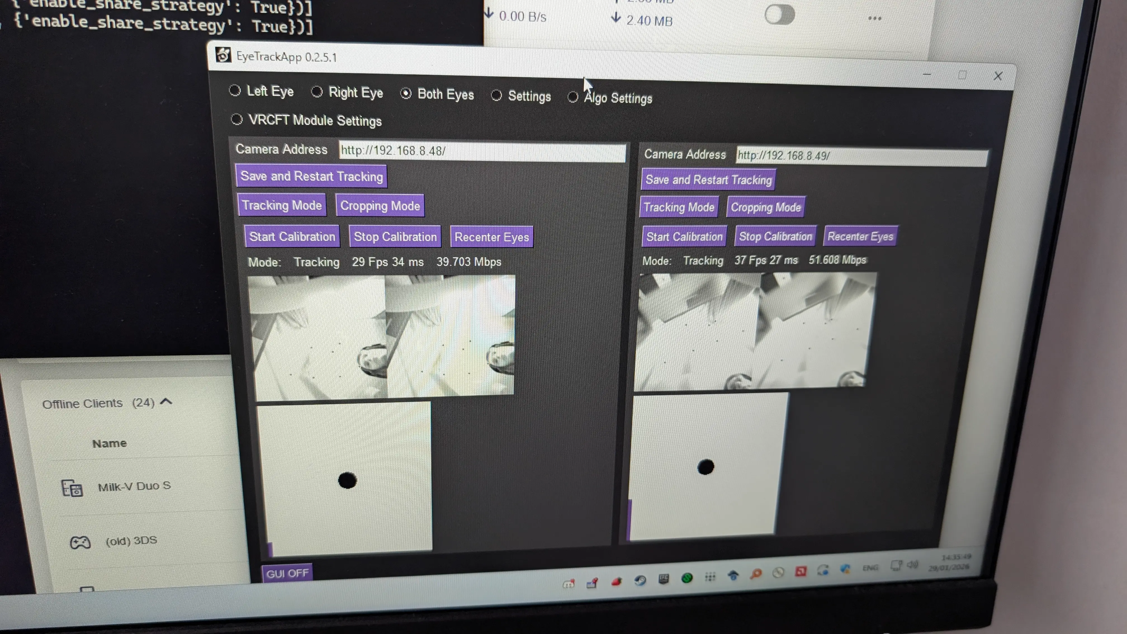
Task: Click the Steam tray icon
Action: (x=640, y=581)
